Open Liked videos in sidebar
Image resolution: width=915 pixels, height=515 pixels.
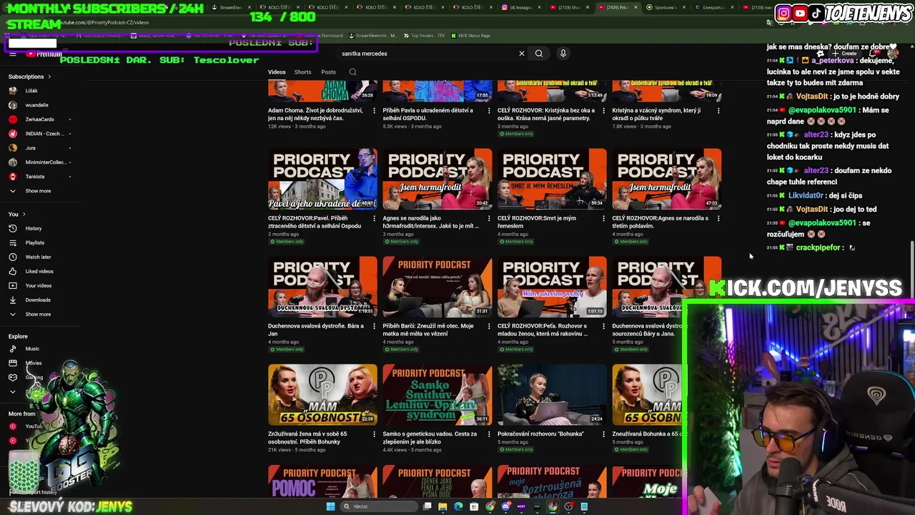(39, 271)
